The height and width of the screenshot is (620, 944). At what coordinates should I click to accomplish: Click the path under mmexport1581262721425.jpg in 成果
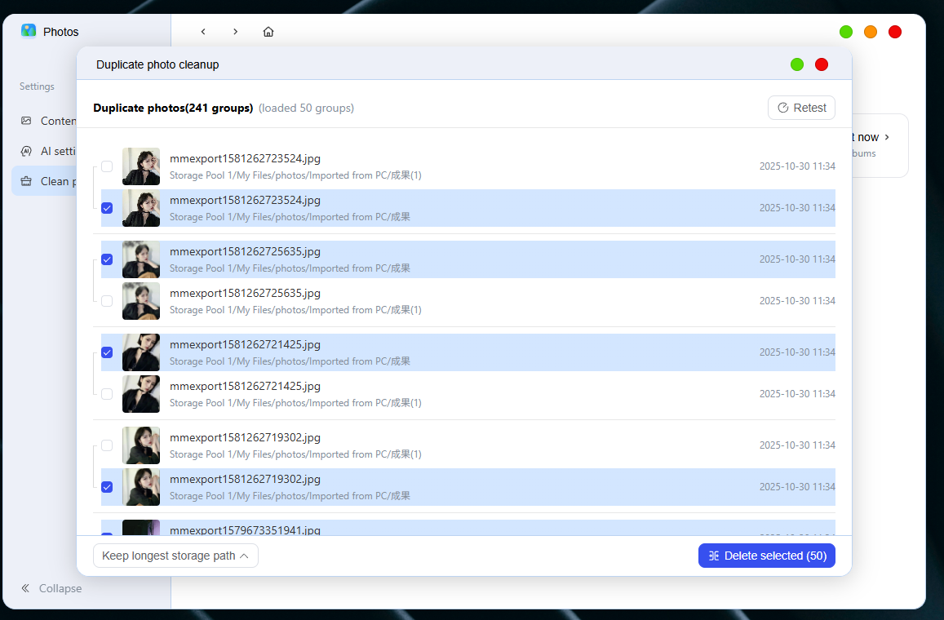(x=290, y=361)
